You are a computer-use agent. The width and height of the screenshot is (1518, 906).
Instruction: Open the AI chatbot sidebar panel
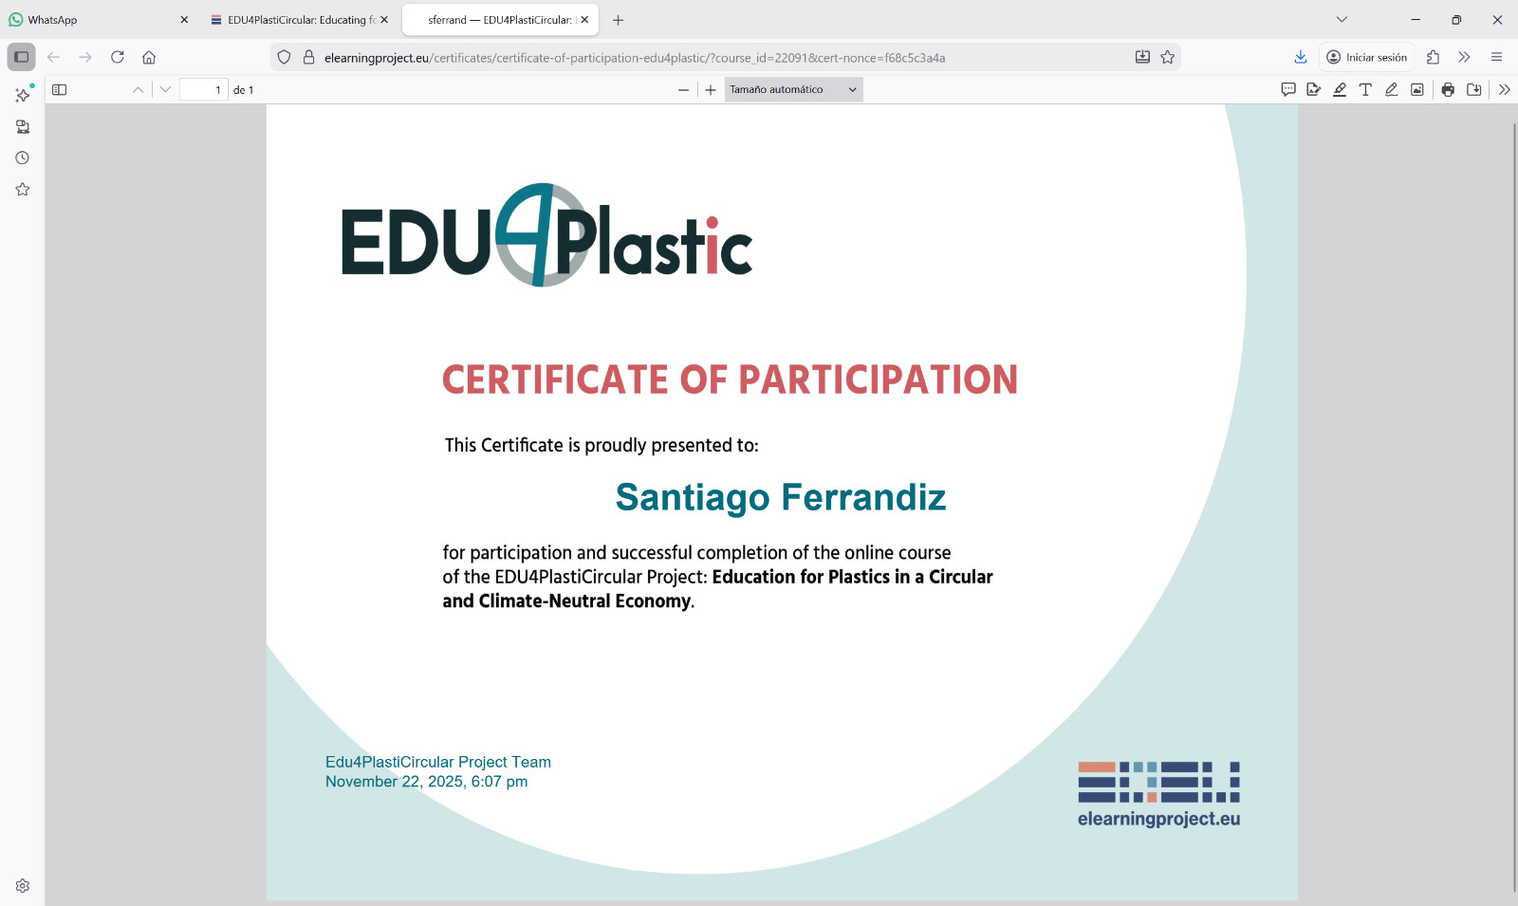pos(23,95)
